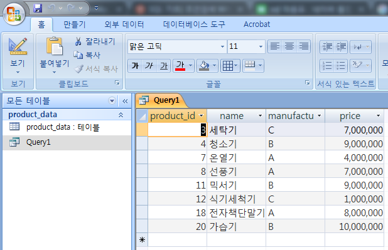This screenshot has width=388, height=250.
Task: Apply red font color button
Action: pyautogui.click(x=180, y=66)
